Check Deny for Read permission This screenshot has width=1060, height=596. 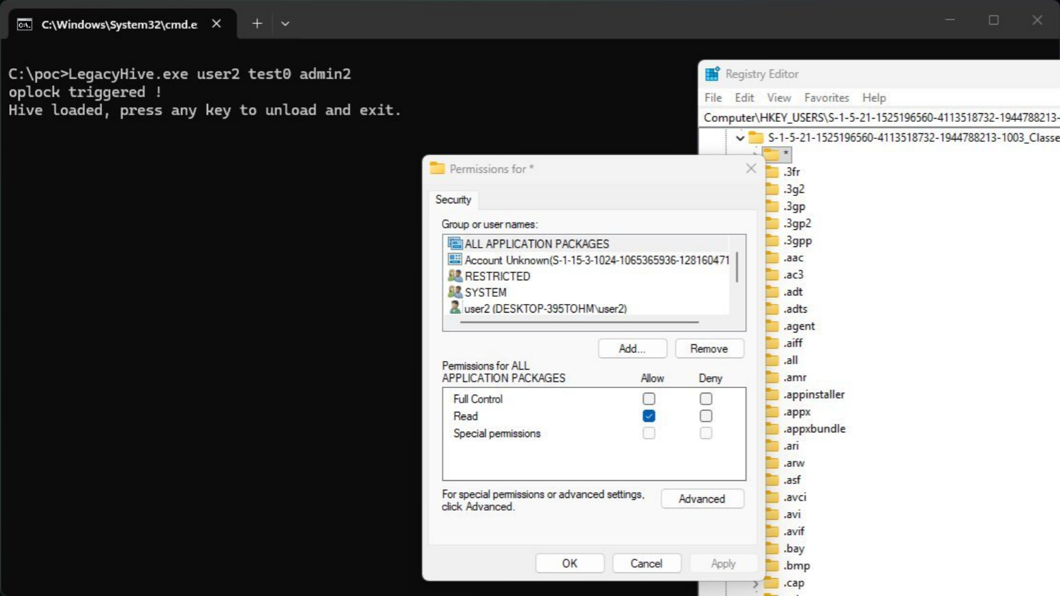pyautogui.click(x=706, y=416)
